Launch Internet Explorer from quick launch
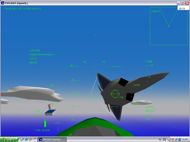Viewport: 190px width, 142px height. click(26, 139)
